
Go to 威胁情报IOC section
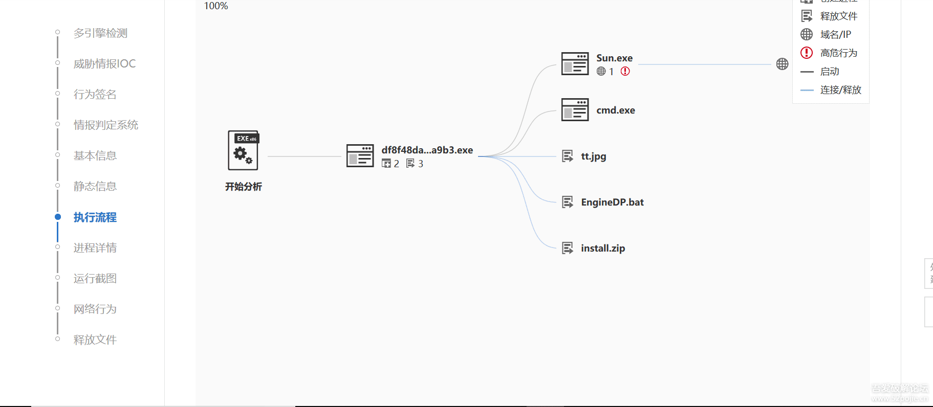point(104,64)
